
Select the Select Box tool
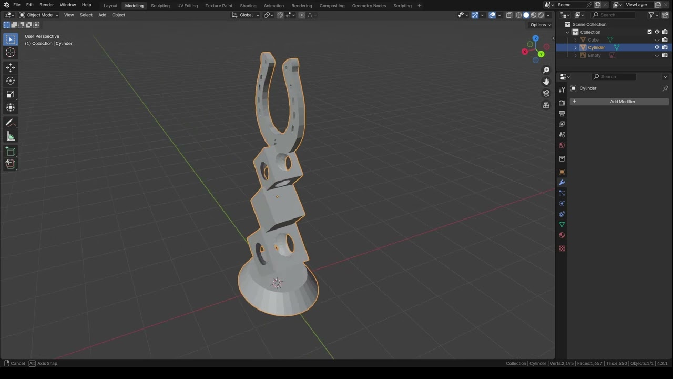(11, 39)
